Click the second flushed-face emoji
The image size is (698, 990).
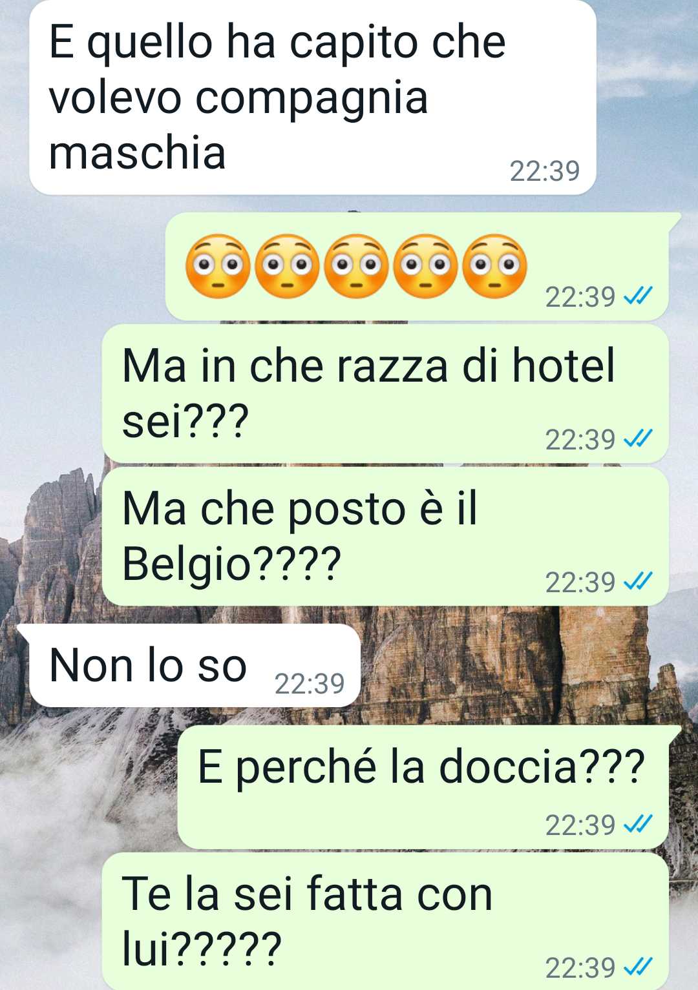pos(287,266)
